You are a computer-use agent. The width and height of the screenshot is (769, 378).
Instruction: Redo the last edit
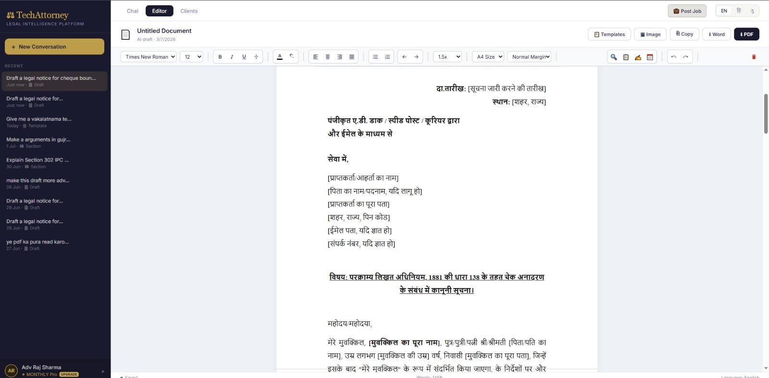(x=686, y=57)
